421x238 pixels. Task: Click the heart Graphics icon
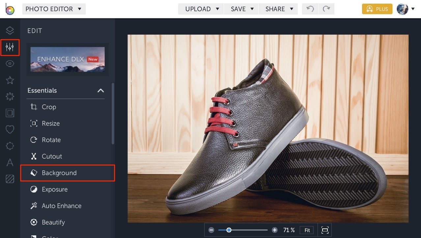point(10,129)
